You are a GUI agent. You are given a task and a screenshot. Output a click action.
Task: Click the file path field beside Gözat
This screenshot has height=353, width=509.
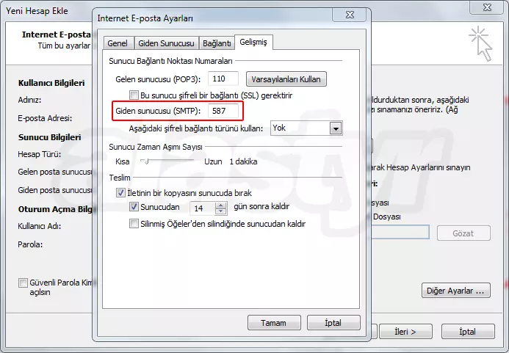(400, 233)
